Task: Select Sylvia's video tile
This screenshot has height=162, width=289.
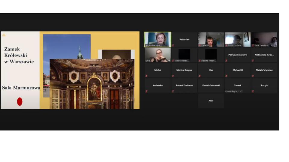Action: [158, 55]
